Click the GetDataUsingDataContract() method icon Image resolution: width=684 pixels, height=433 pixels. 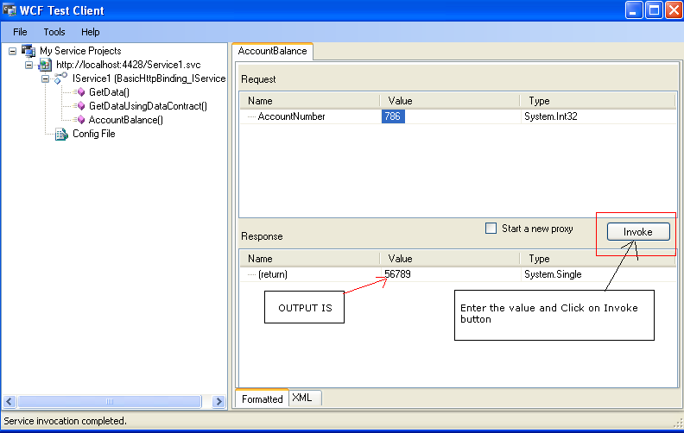pos(80,106)
